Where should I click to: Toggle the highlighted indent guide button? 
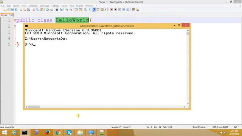pos(94,10)
